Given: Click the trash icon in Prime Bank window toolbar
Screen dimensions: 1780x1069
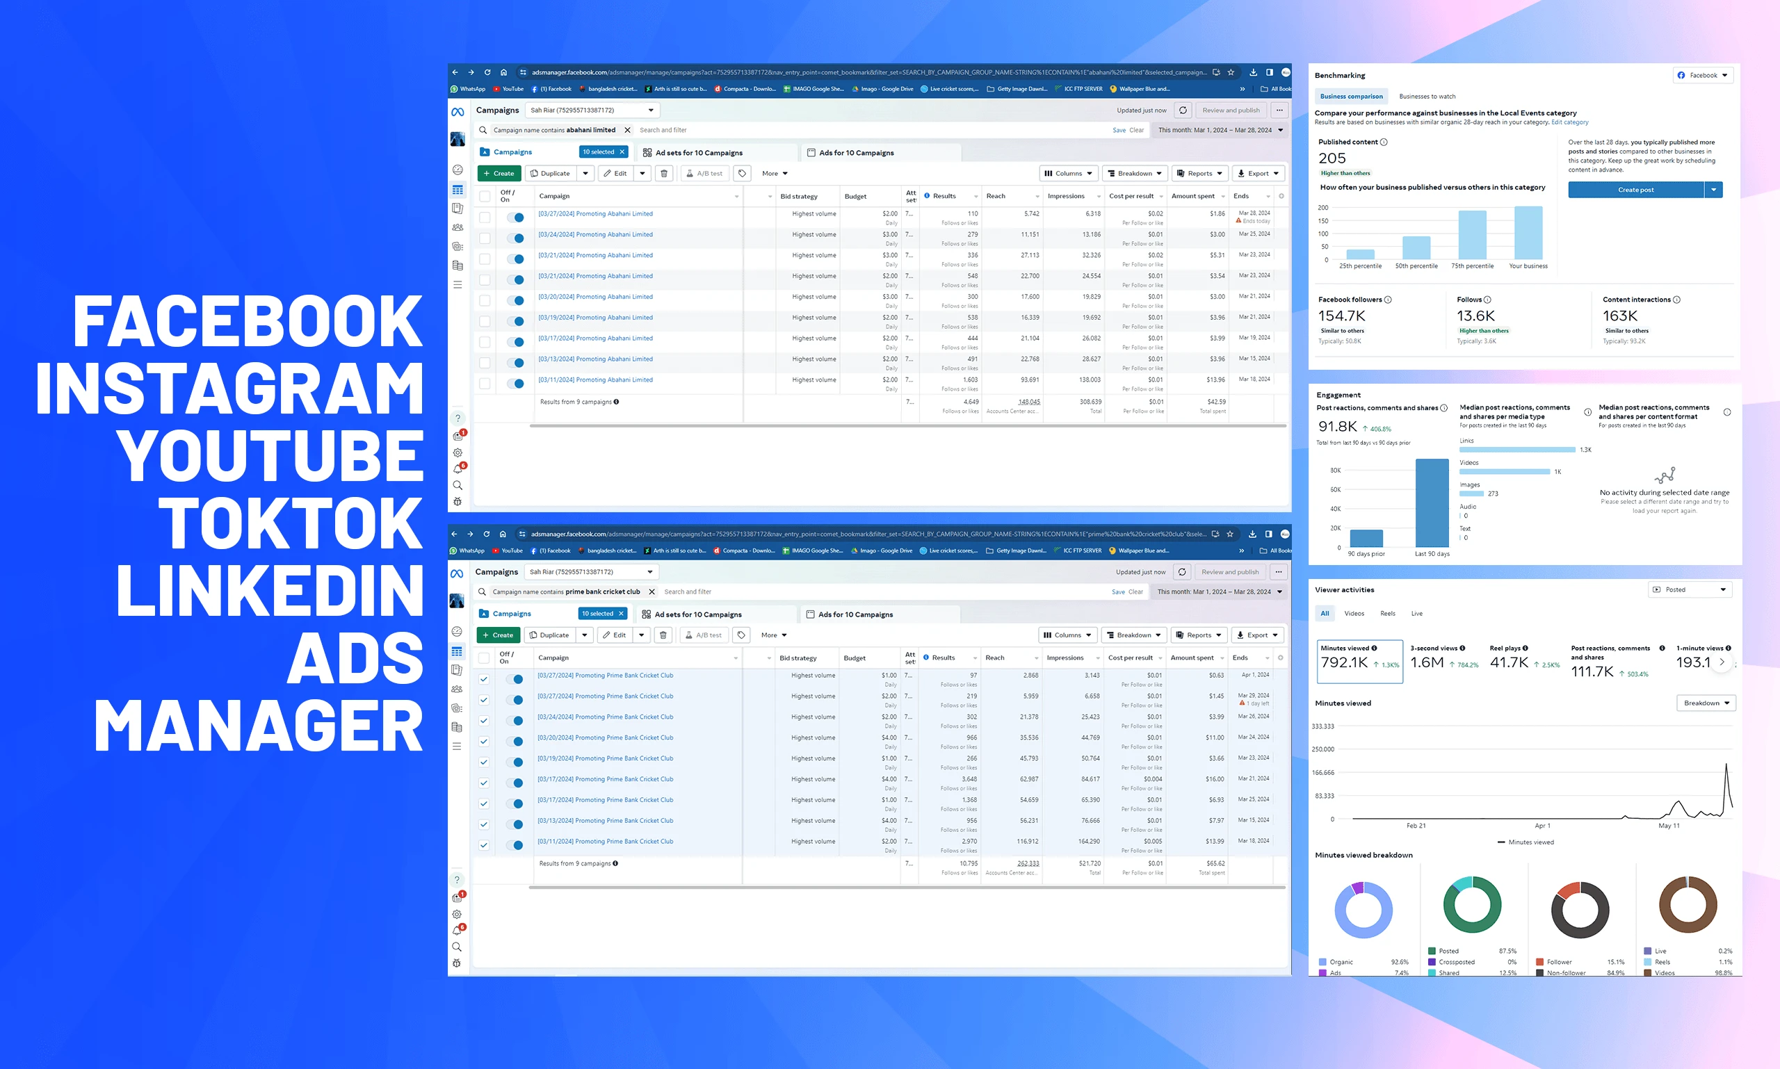Looking at the screenshot, I should tap(664, 635).
